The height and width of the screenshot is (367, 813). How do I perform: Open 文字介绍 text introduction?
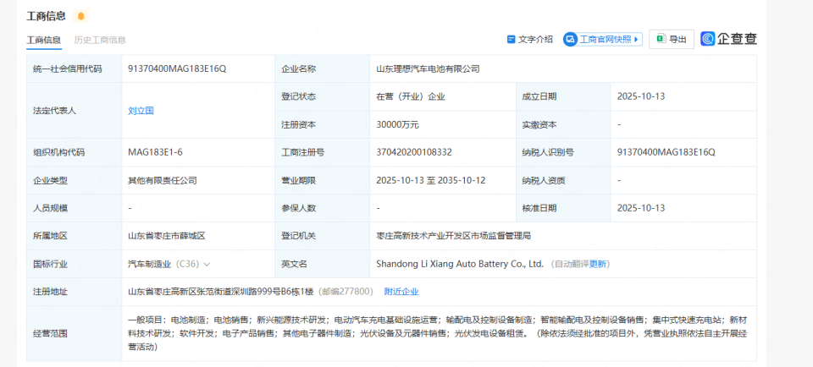pyautogui.click(x=530, y=40)
